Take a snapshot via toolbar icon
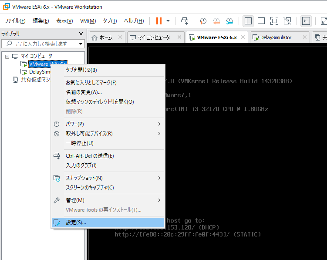 point(203,21)
